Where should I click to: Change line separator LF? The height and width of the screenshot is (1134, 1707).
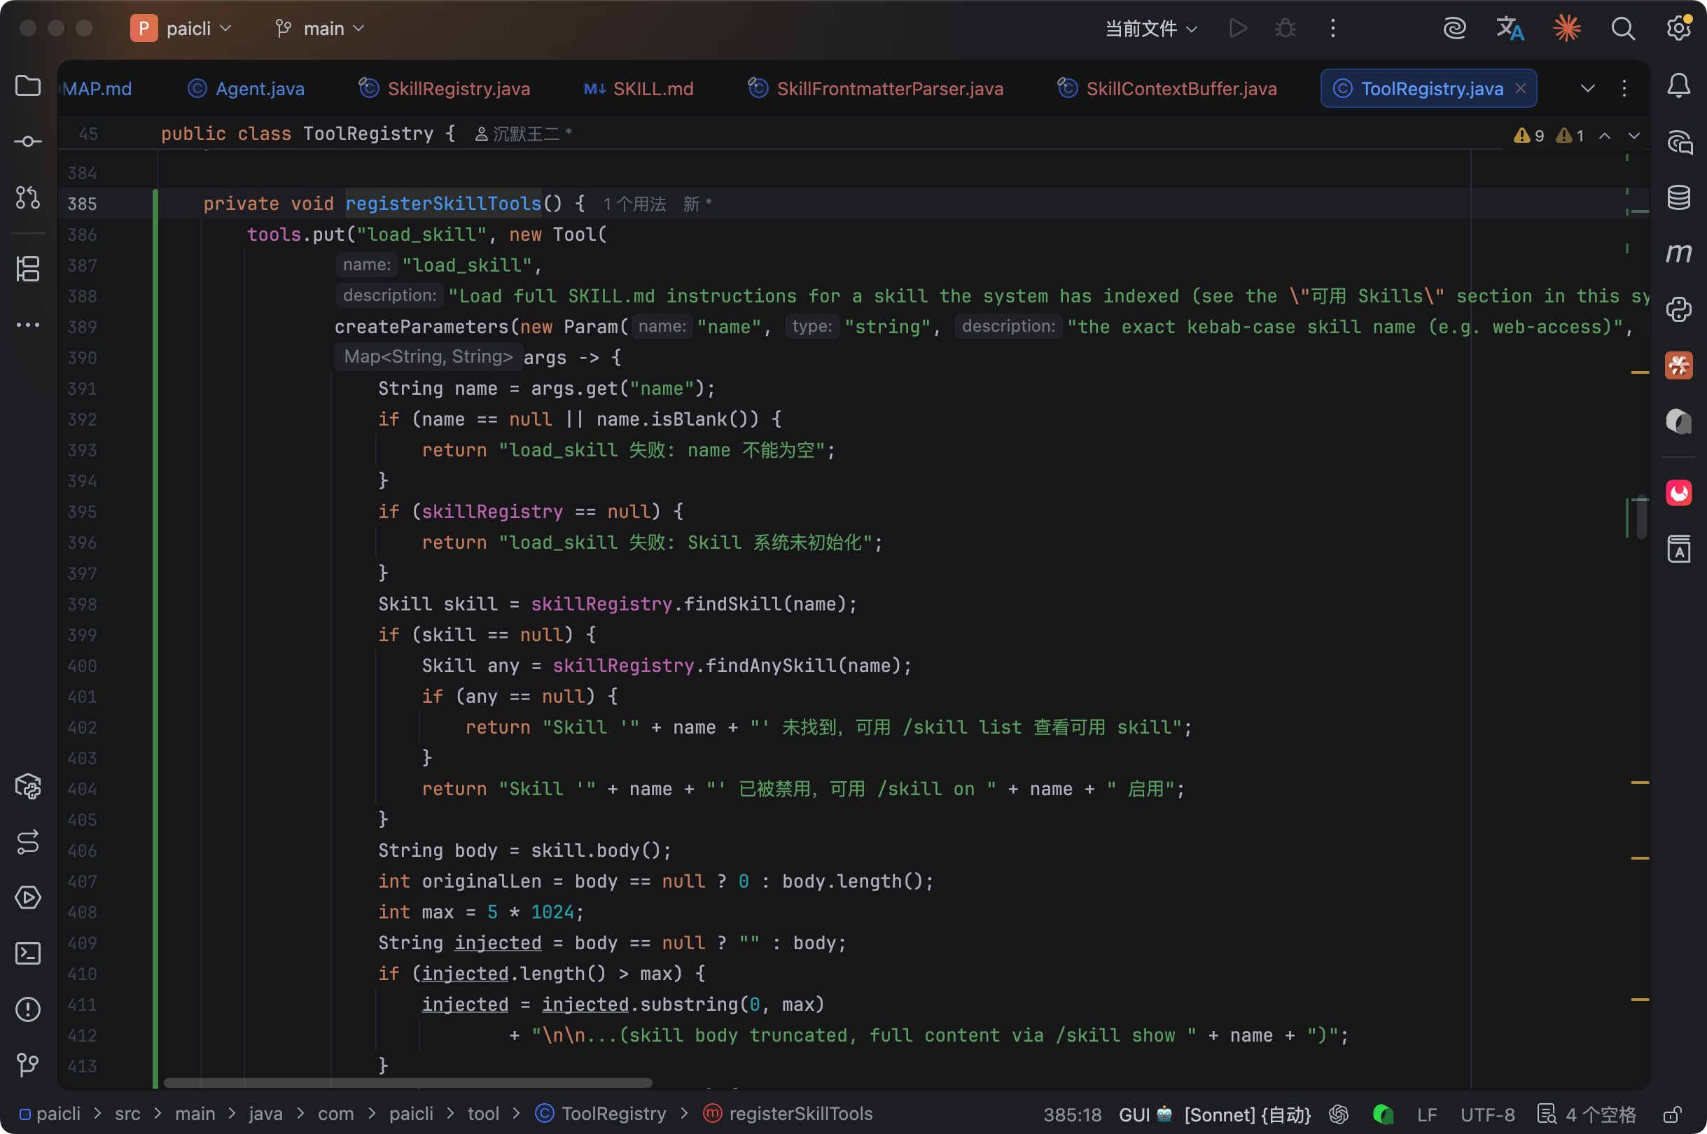click(x=1427, y=1114)
